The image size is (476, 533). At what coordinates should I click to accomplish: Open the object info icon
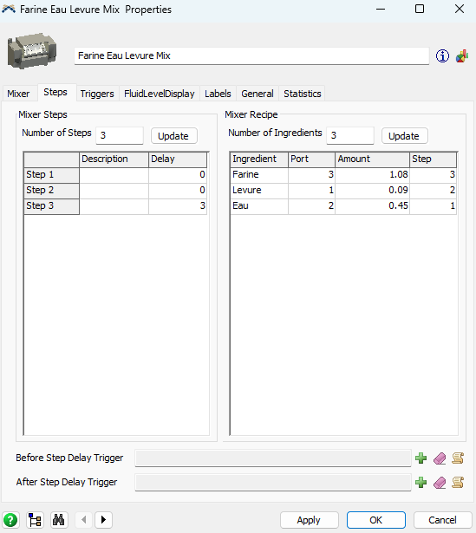click(442, 56)
